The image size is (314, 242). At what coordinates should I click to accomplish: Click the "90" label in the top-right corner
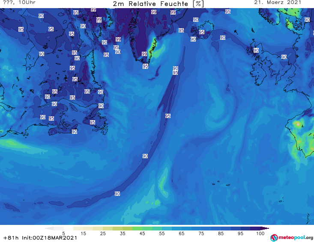coord(307,20)
